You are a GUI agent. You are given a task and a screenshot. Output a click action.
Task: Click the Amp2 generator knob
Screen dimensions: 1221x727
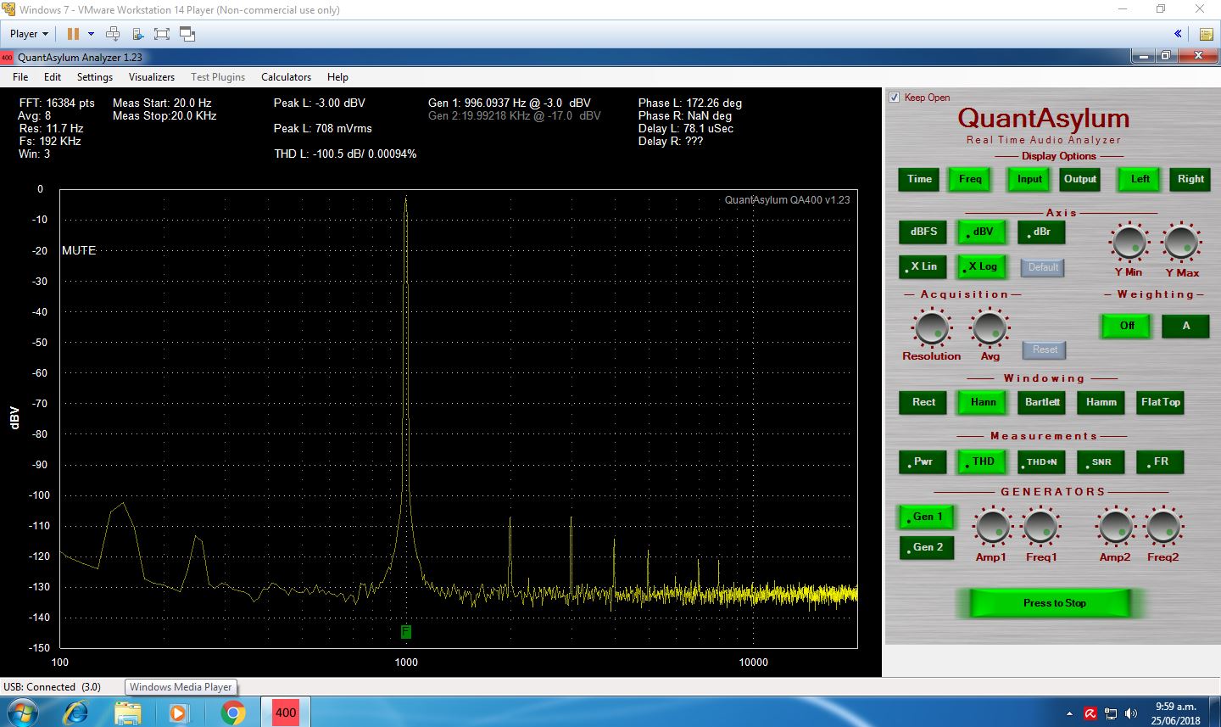coord(1115,527)
